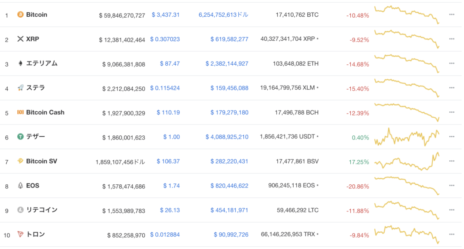
Task: Click Bitcoin Cash price $ 110.19
Action: click(168, 112)
